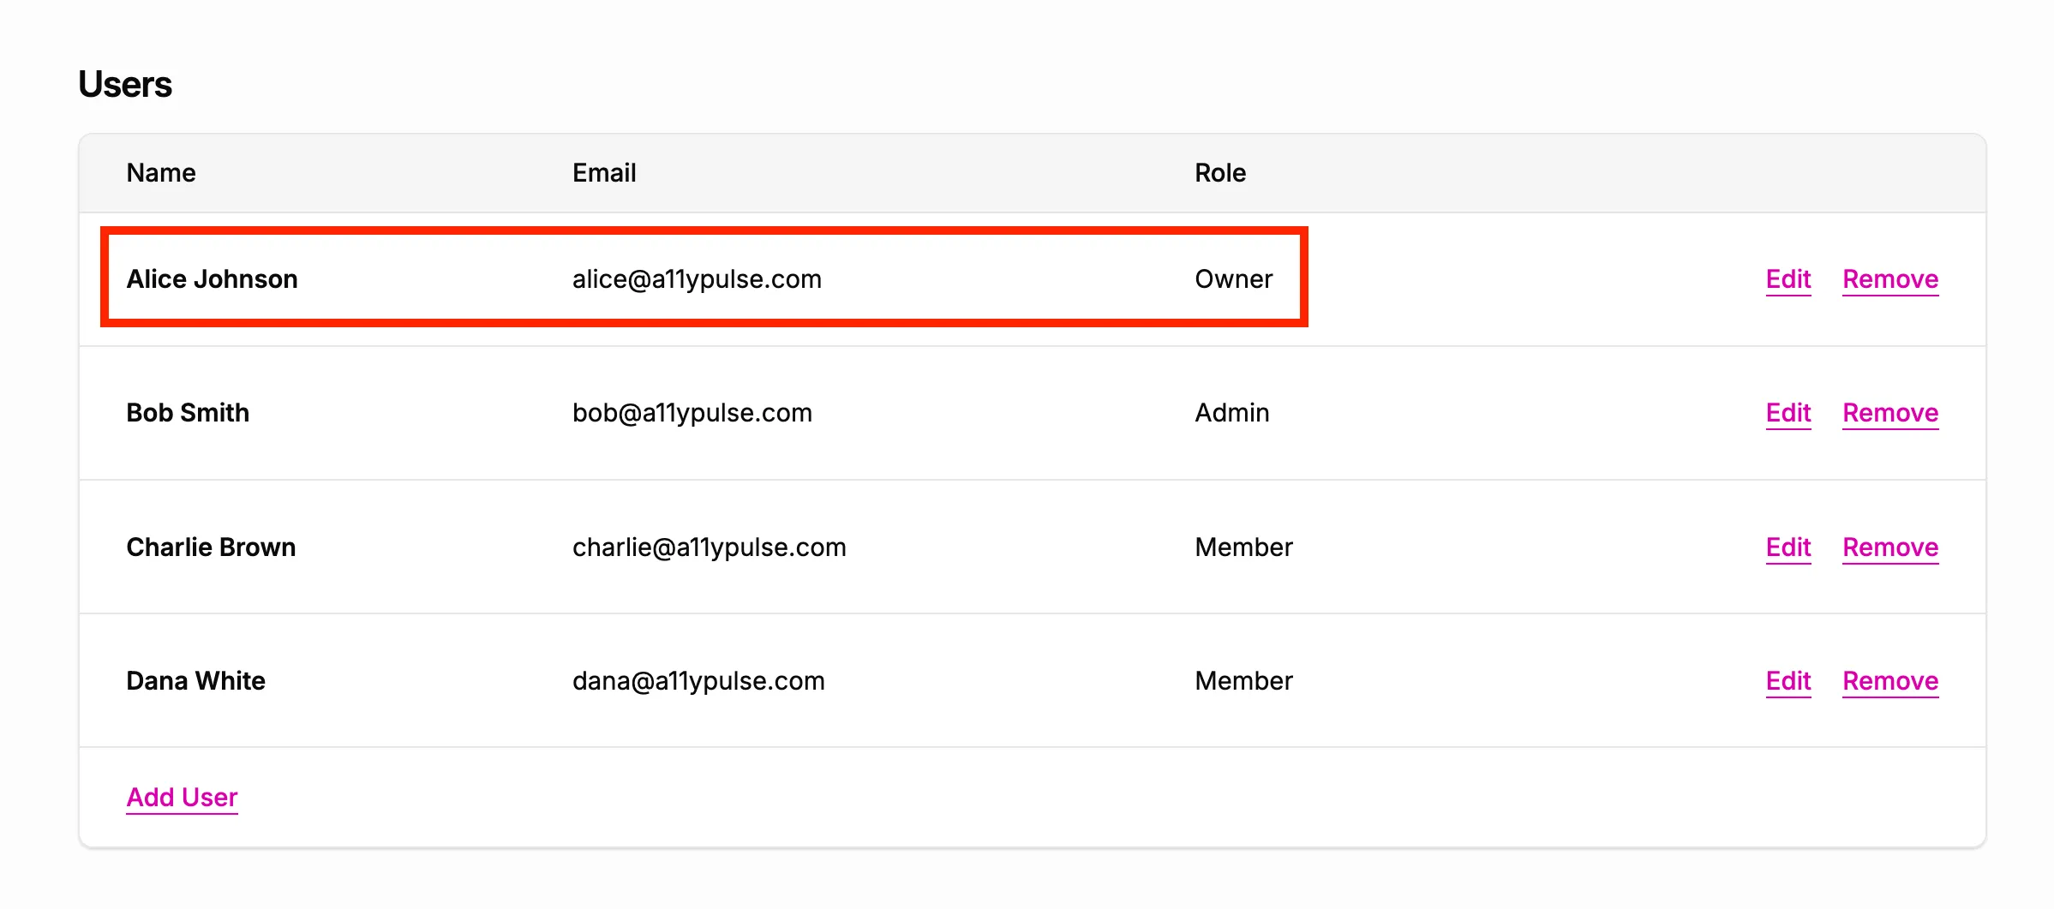Screen dimensions: 2054x909
Task: Click the Add User link
Action: click(x=182, y=797)
